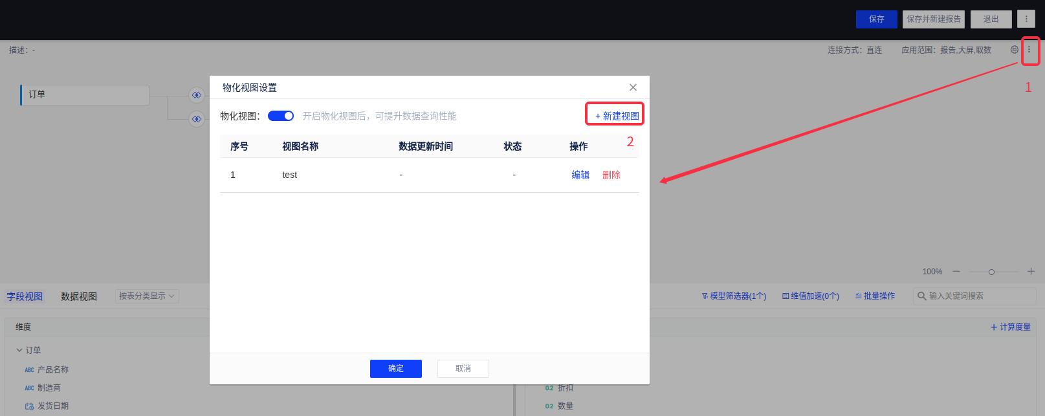The height and width of the screenshot is (416, 1045).
Task: Click 编辑 for the test view
Action: [580, 175]
